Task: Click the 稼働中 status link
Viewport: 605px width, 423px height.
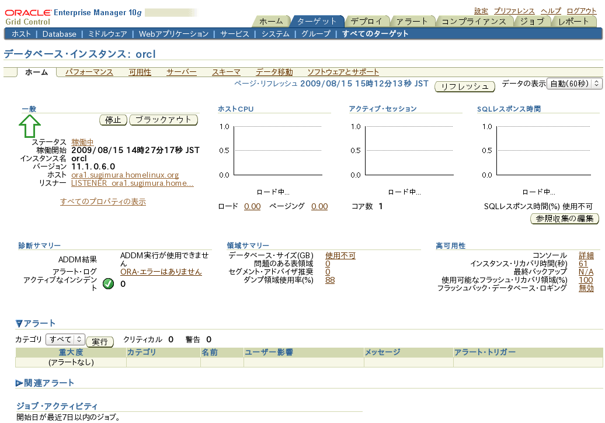Action: (82, 142)
